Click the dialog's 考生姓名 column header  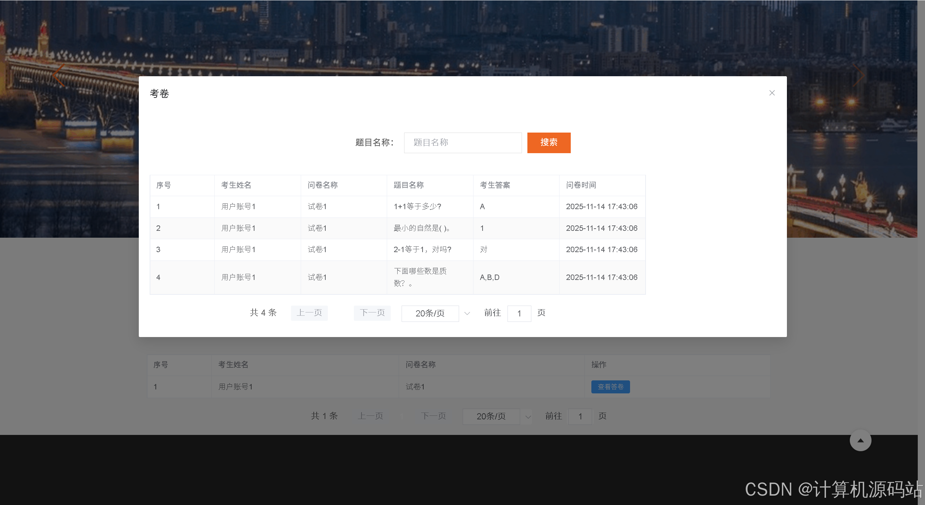(x=257, y=185)
